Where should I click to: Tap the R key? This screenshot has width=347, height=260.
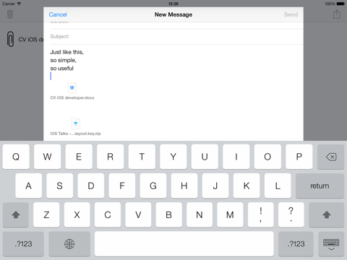(x=111, y=157)
